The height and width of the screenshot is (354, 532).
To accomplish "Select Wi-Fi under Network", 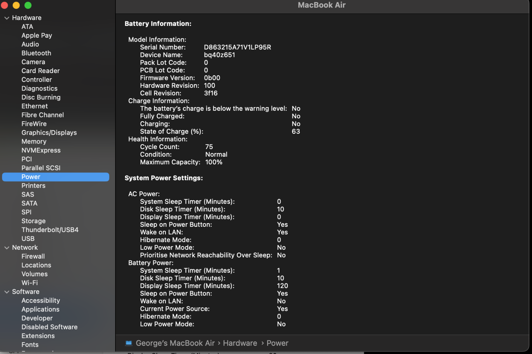I will 30,283.
